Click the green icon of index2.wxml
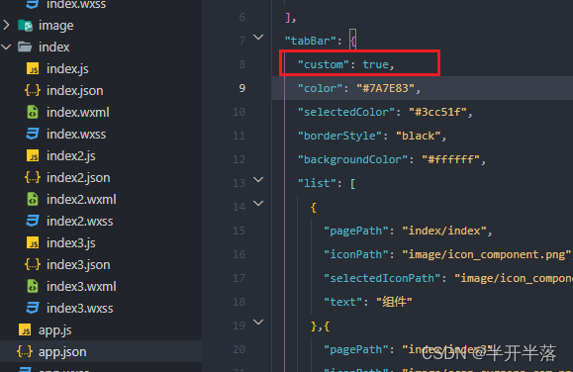This screenshot has width=573, height=372. point(33,199)
